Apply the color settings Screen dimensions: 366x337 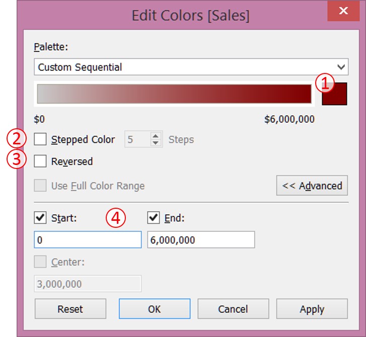pyautogui.click(x=312, y=309)
